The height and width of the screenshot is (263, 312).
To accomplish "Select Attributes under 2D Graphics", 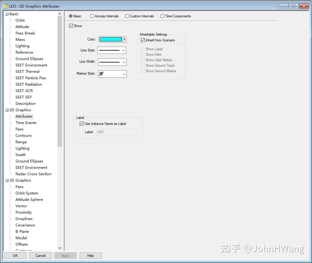I will (x=24, y=116).
